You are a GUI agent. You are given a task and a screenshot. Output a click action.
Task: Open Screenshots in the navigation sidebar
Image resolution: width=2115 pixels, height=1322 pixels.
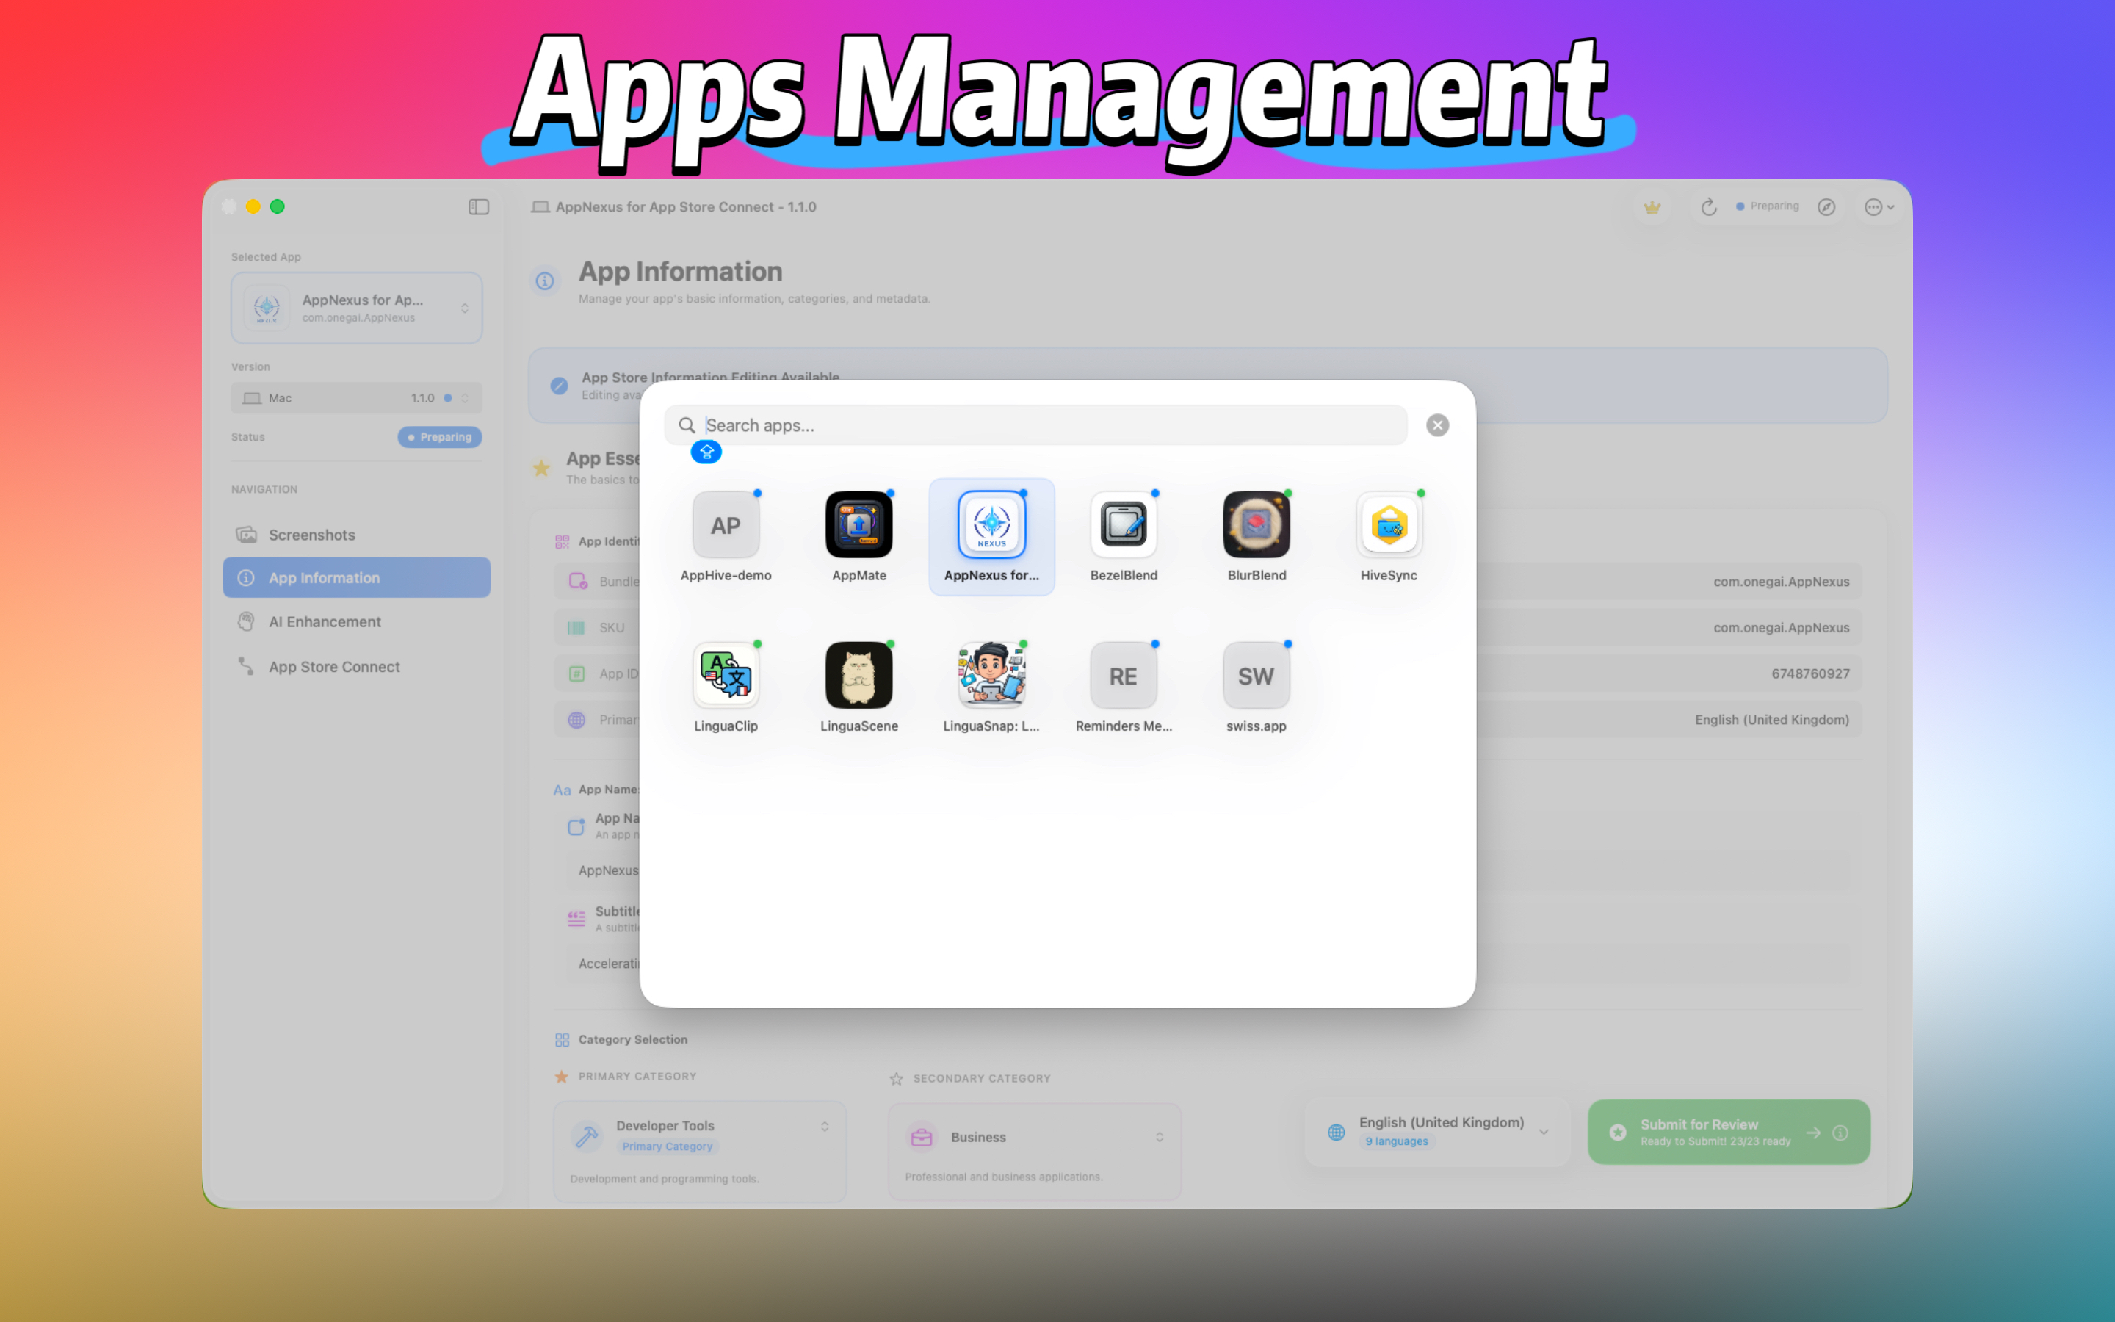click(x=312, y=534)
